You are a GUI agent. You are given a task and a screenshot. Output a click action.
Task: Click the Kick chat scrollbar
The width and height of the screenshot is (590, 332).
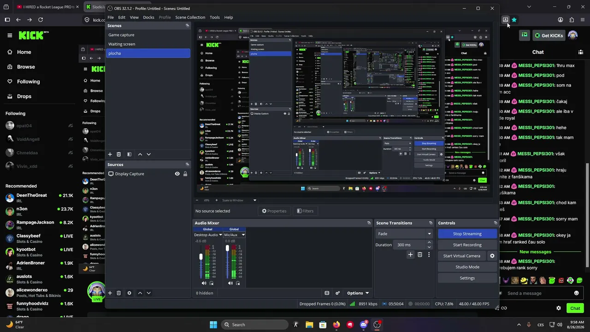pos(587,215)
